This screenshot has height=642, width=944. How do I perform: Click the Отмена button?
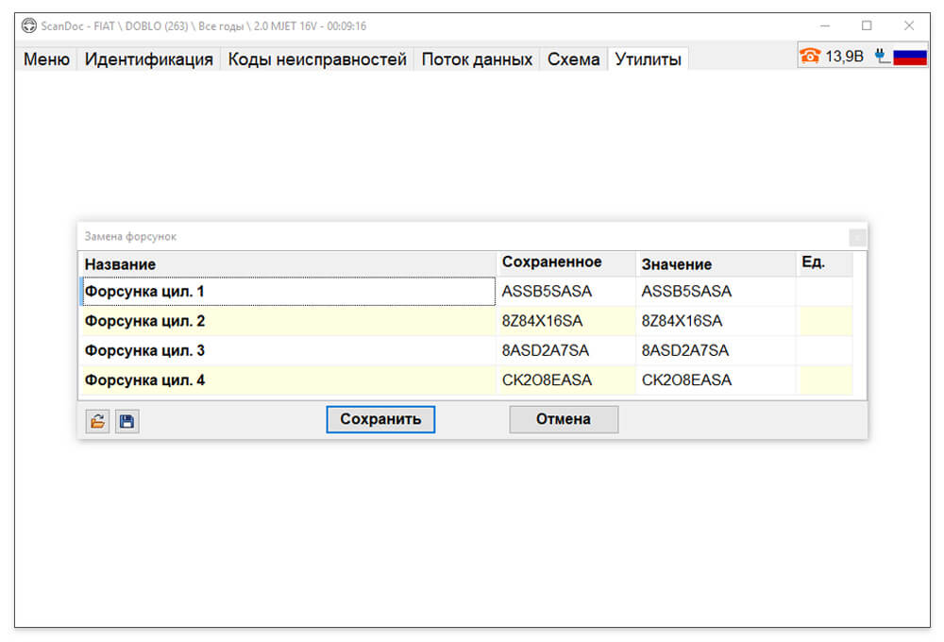[564, 419]
